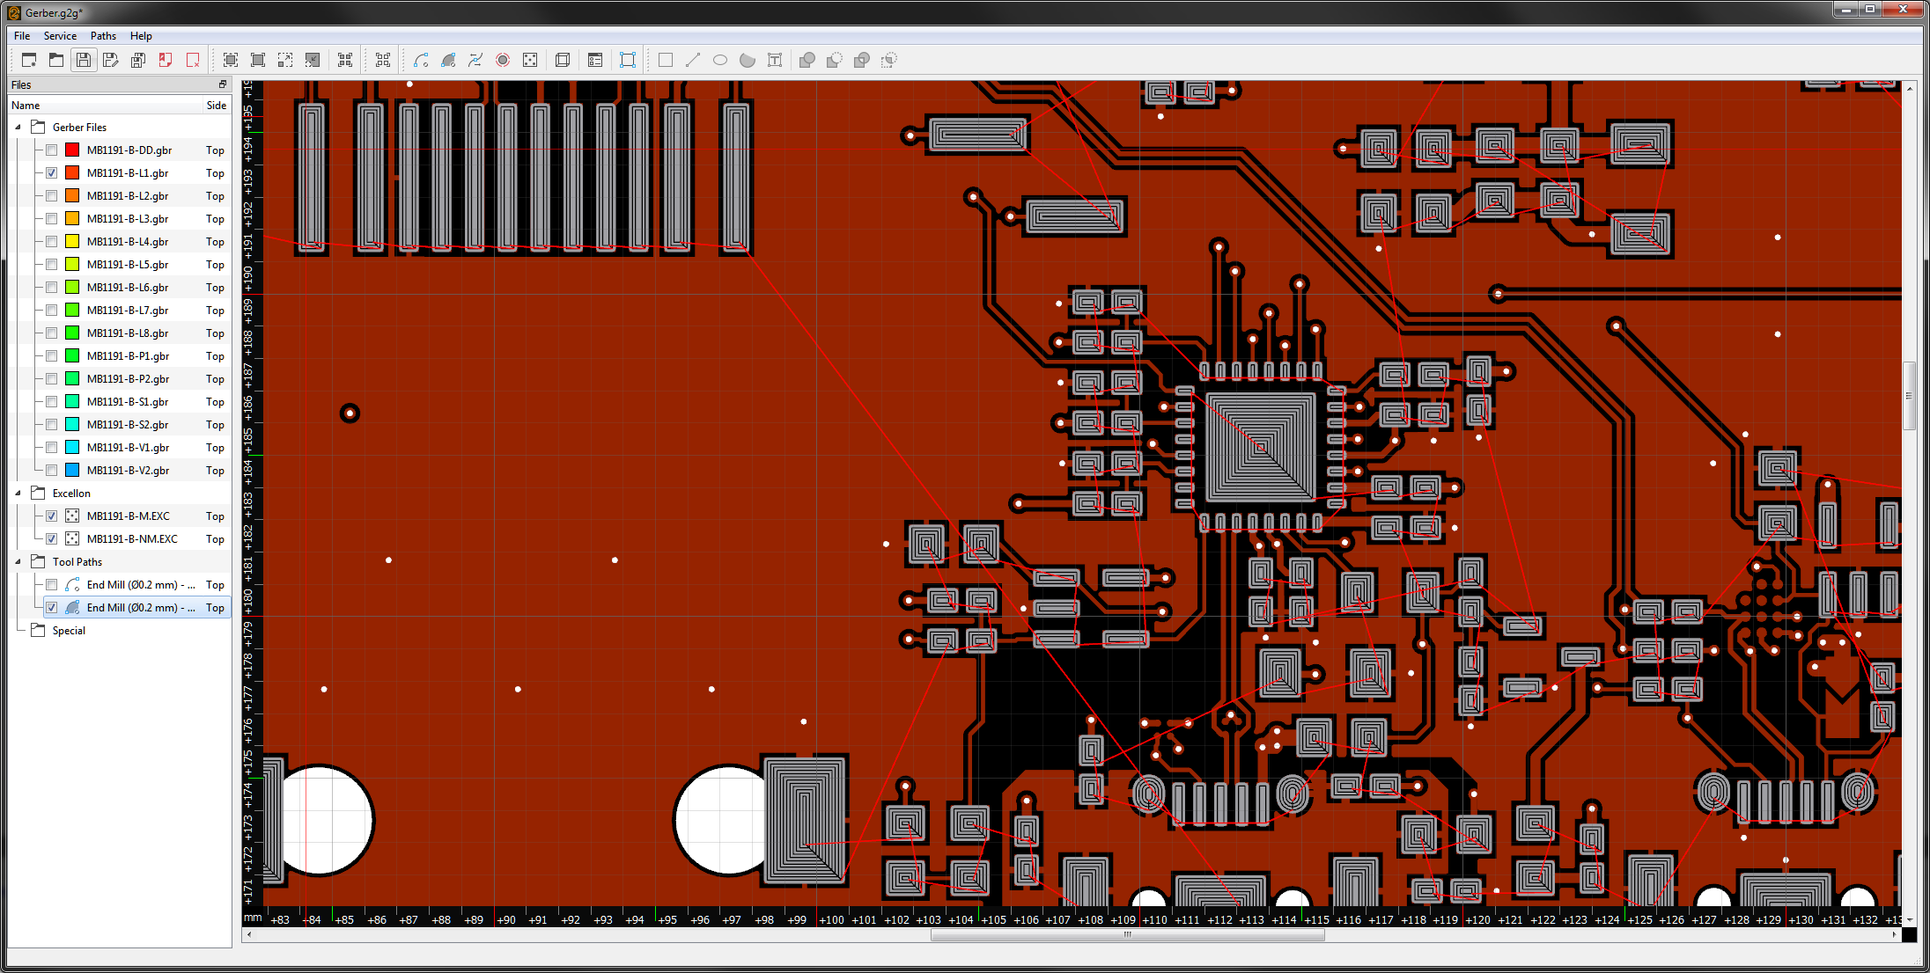This screenshot has width=1930, height=973.
Task: Enable the MB1191-B-DD.gbr layer checkbox
Action: click(x=52, y=150)
